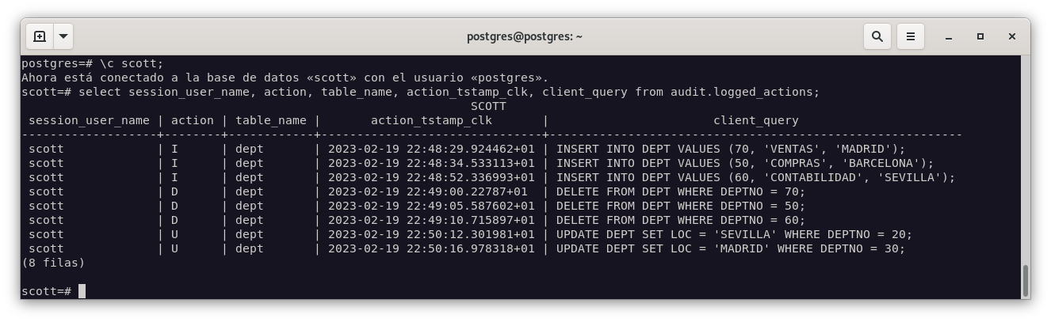The image size is (1051, 322).
Task: Maximize the terminal window
Action: pyautogui.click(x=980, y=36)
